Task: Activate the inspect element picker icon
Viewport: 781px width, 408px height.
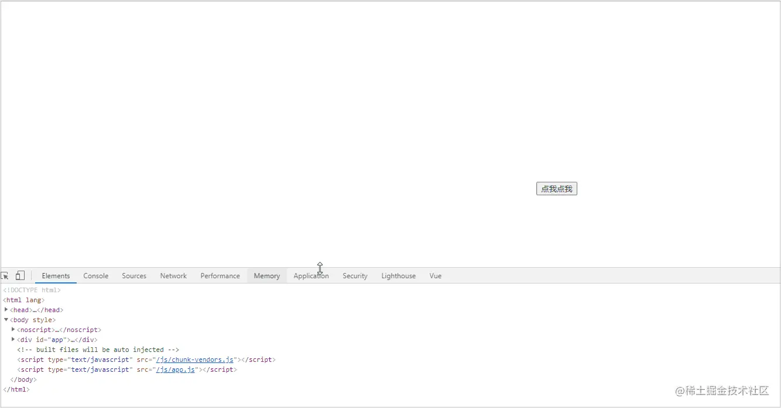Action: point(5,276)
